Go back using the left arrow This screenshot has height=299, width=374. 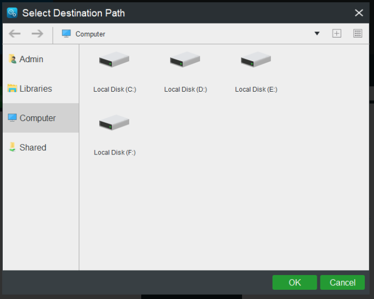pyautogui.click(x=15, y=34)
